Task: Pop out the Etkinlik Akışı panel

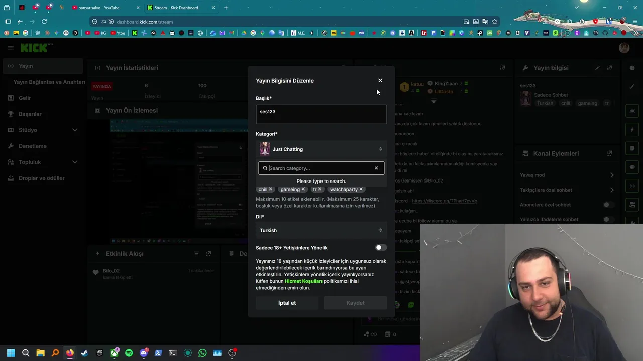Action: coord(208,254)
